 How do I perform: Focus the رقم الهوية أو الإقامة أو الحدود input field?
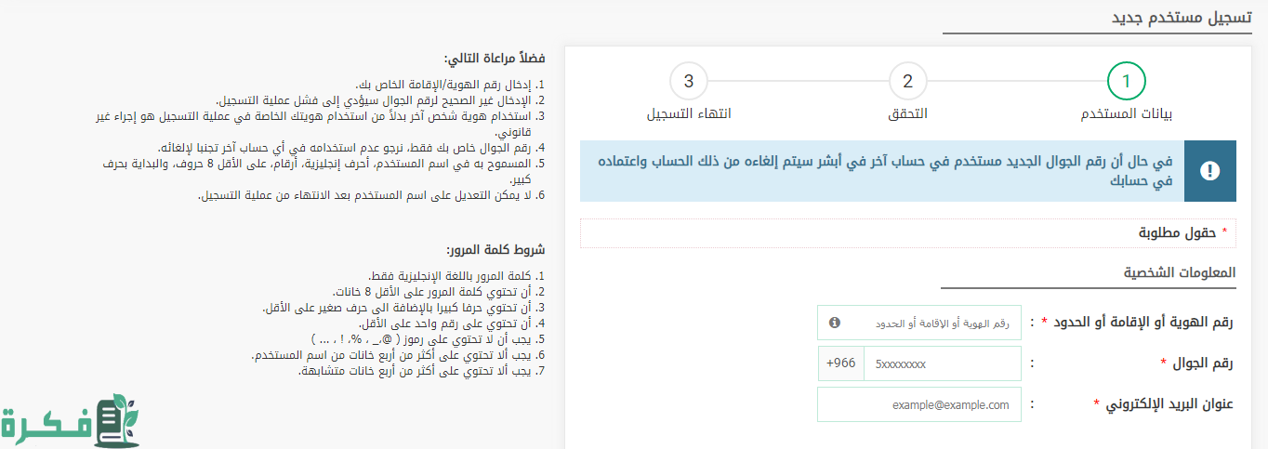(930, 323)
